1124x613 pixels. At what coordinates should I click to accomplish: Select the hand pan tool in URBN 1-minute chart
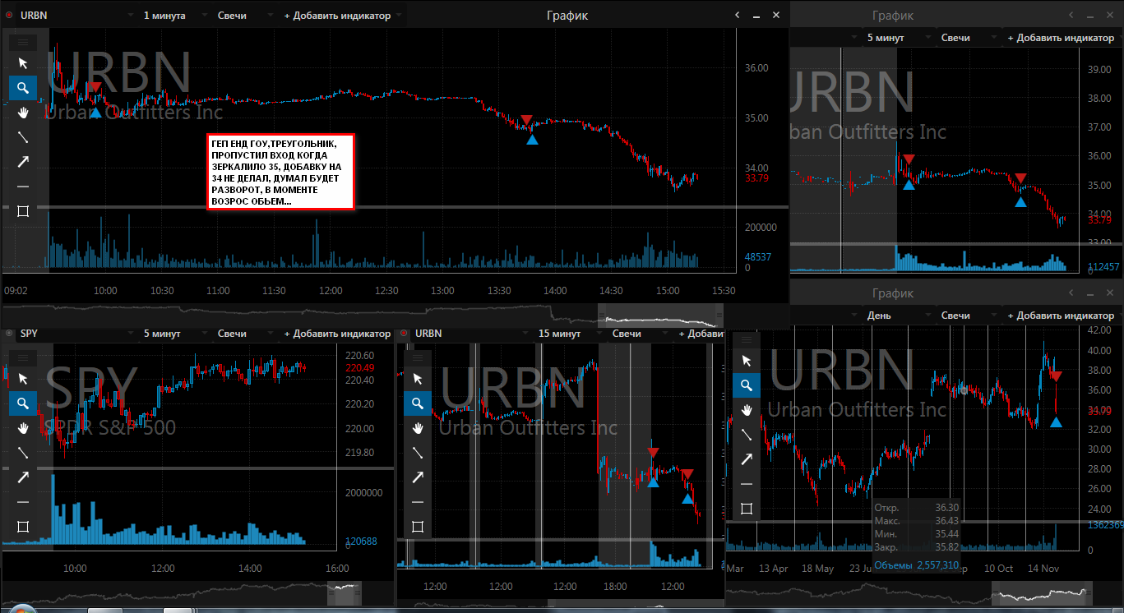[x=23, y=113]
